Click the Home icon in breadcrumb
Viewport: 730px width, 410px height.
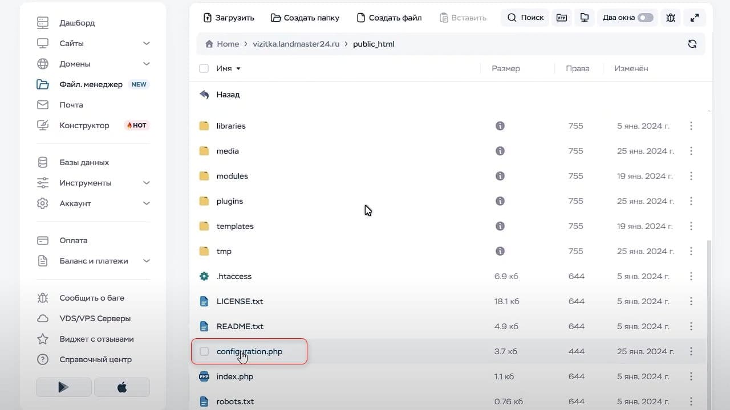coord(209,44)
